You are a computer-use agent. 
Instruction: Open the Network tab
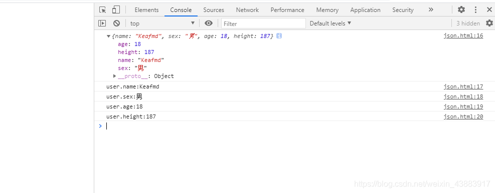(247, 10)
